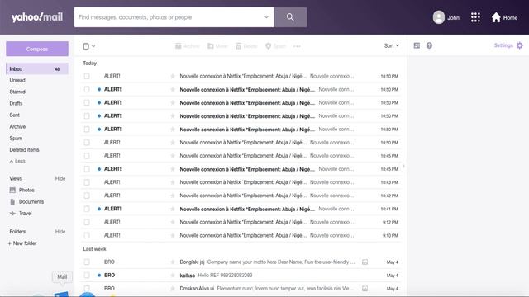The height and width of the screenshot is (297, 529).
Task: Click attachment icon on Dmskan Aliva email
Action: 365,289
